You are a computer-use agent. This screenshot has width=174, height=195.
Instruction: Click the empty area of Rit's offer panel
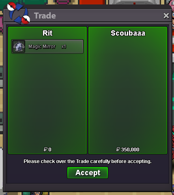point(47,100)
